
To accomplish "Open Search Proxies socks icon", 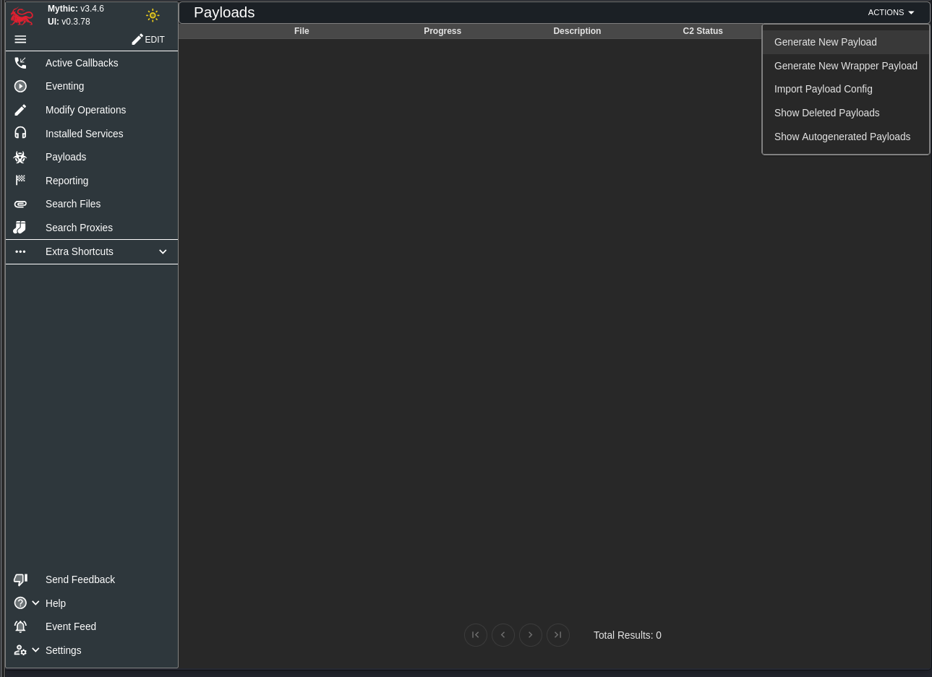I will coord(20,228).
